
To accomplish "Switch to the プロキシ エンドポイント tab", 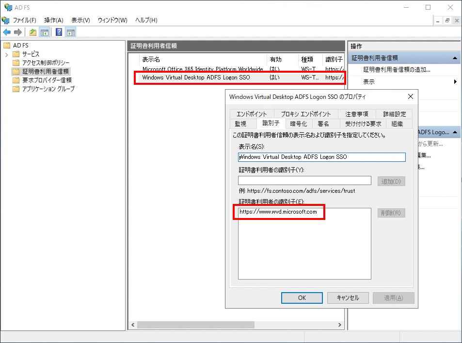I will (x=305, y=114).
